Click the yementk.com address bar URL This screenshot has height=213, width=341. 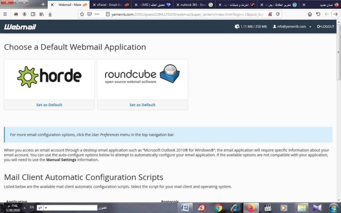(188, 14)
